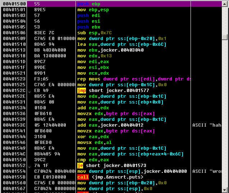This screenshot has height=193, width=229.
Task: Select 'mov dword ptr ss:[esp],0x0' line
Action: coord(115,189)
